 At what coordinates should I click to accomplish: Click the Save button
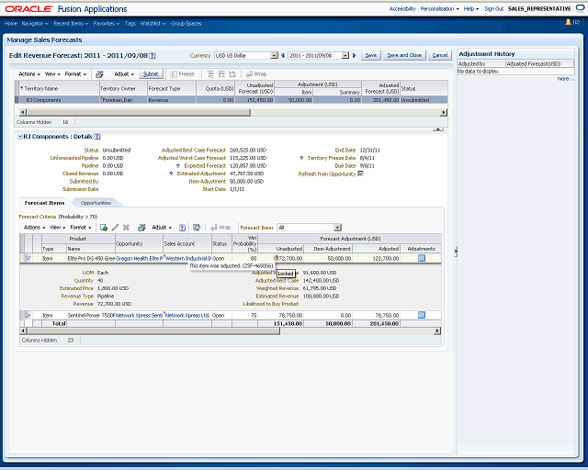click(x=371, y=55)
